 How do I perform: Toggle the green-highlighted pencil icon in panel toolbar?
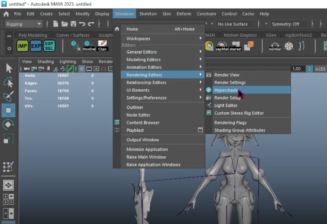point(70,69)
